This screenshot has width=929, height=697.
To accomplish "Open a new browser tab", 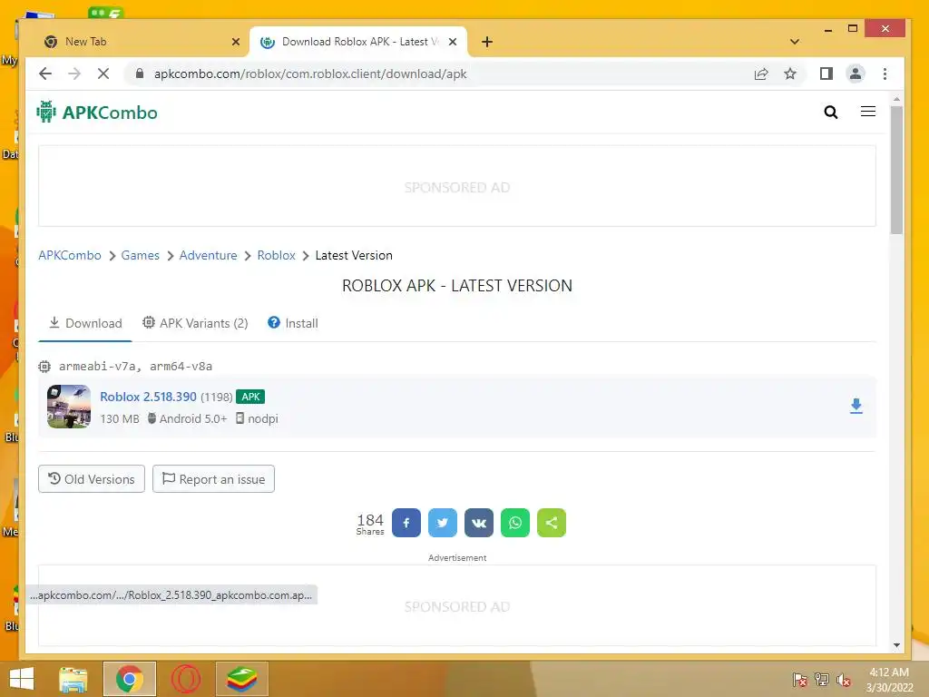I will coord(487,42).
